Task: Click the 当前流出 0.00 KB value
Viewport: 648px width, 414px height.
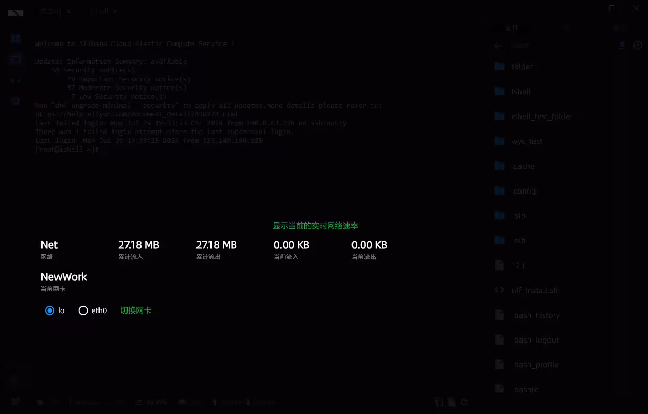Action: 369,245
